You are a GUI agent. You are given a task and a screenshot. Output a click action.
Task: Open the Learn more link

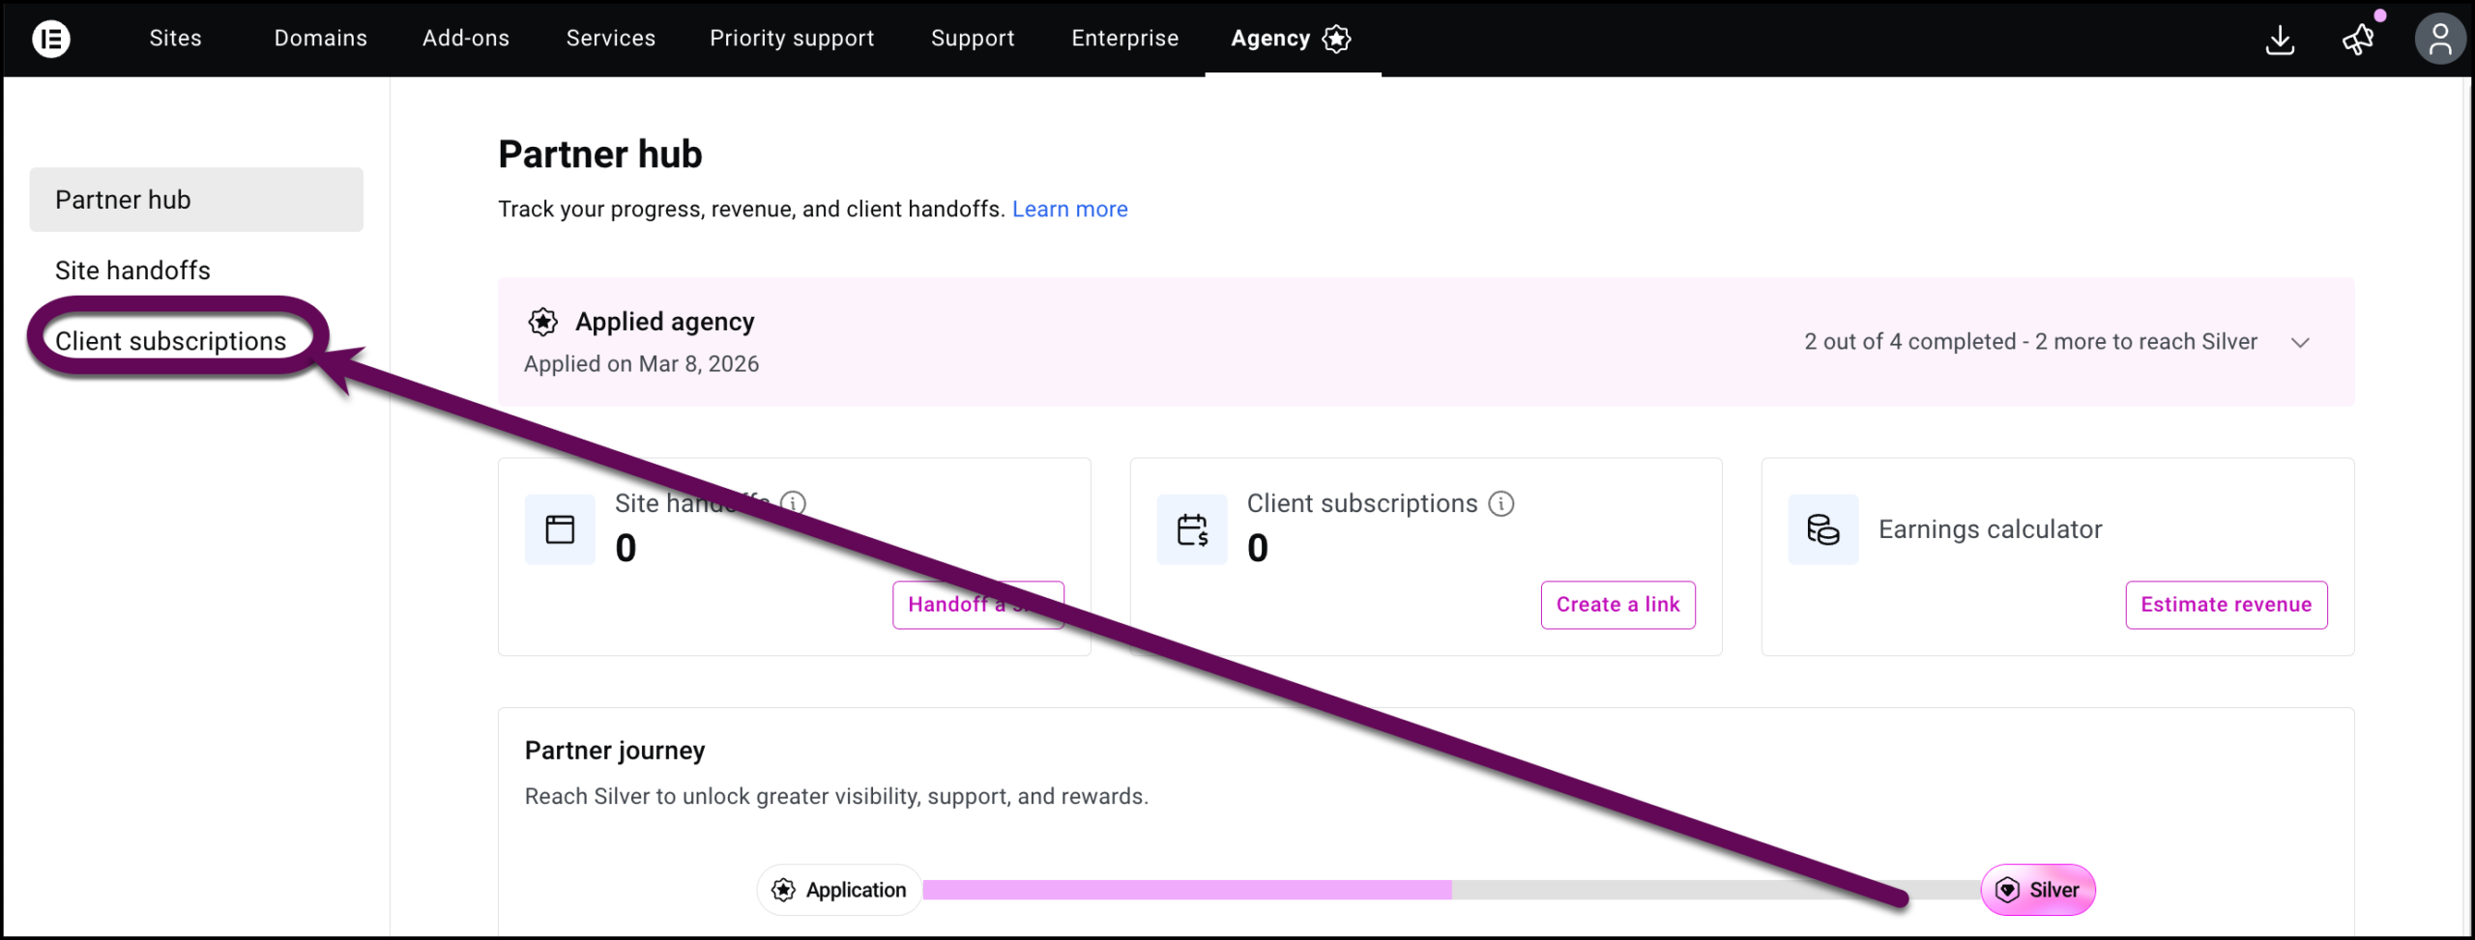pyautogui.click(x=1069, y=209)
